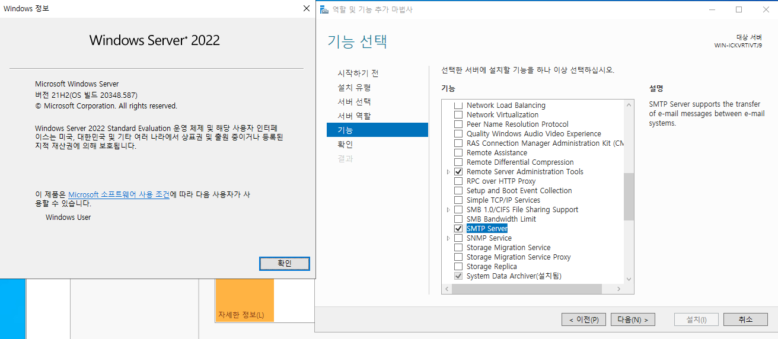The image size is (778, 339).
Task: Check Storage Migration Service checkbox
Action: tap(458, 248)
